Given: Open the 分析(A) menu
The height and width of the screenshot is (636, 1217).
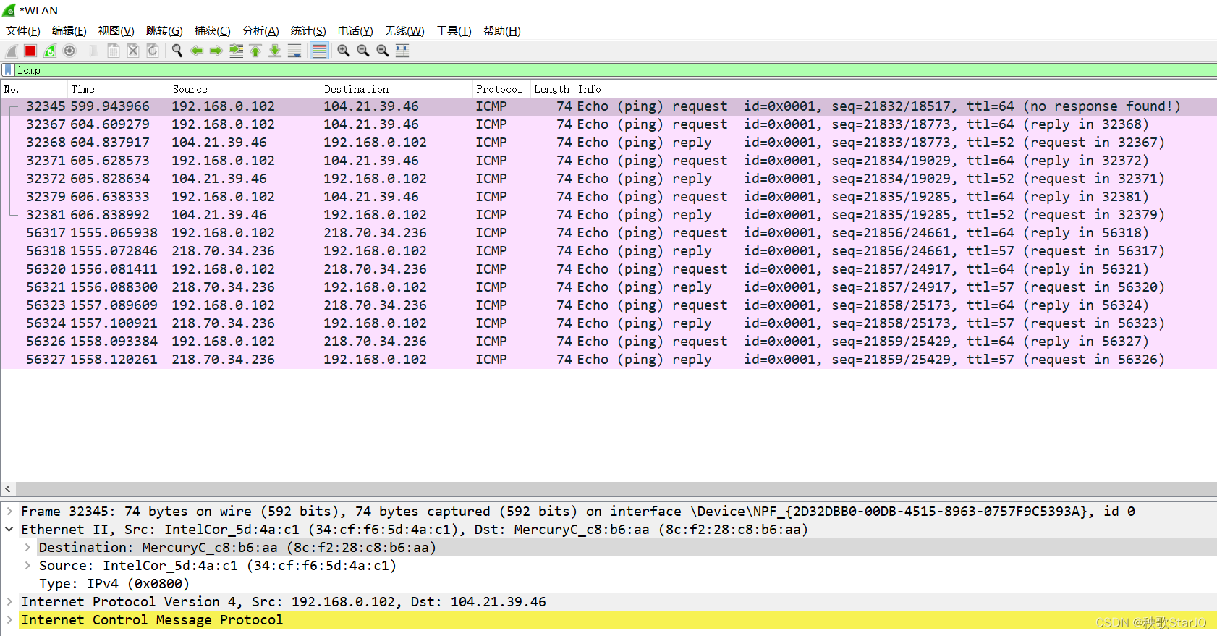Looking at the screenshot, I should click(260, 31).
